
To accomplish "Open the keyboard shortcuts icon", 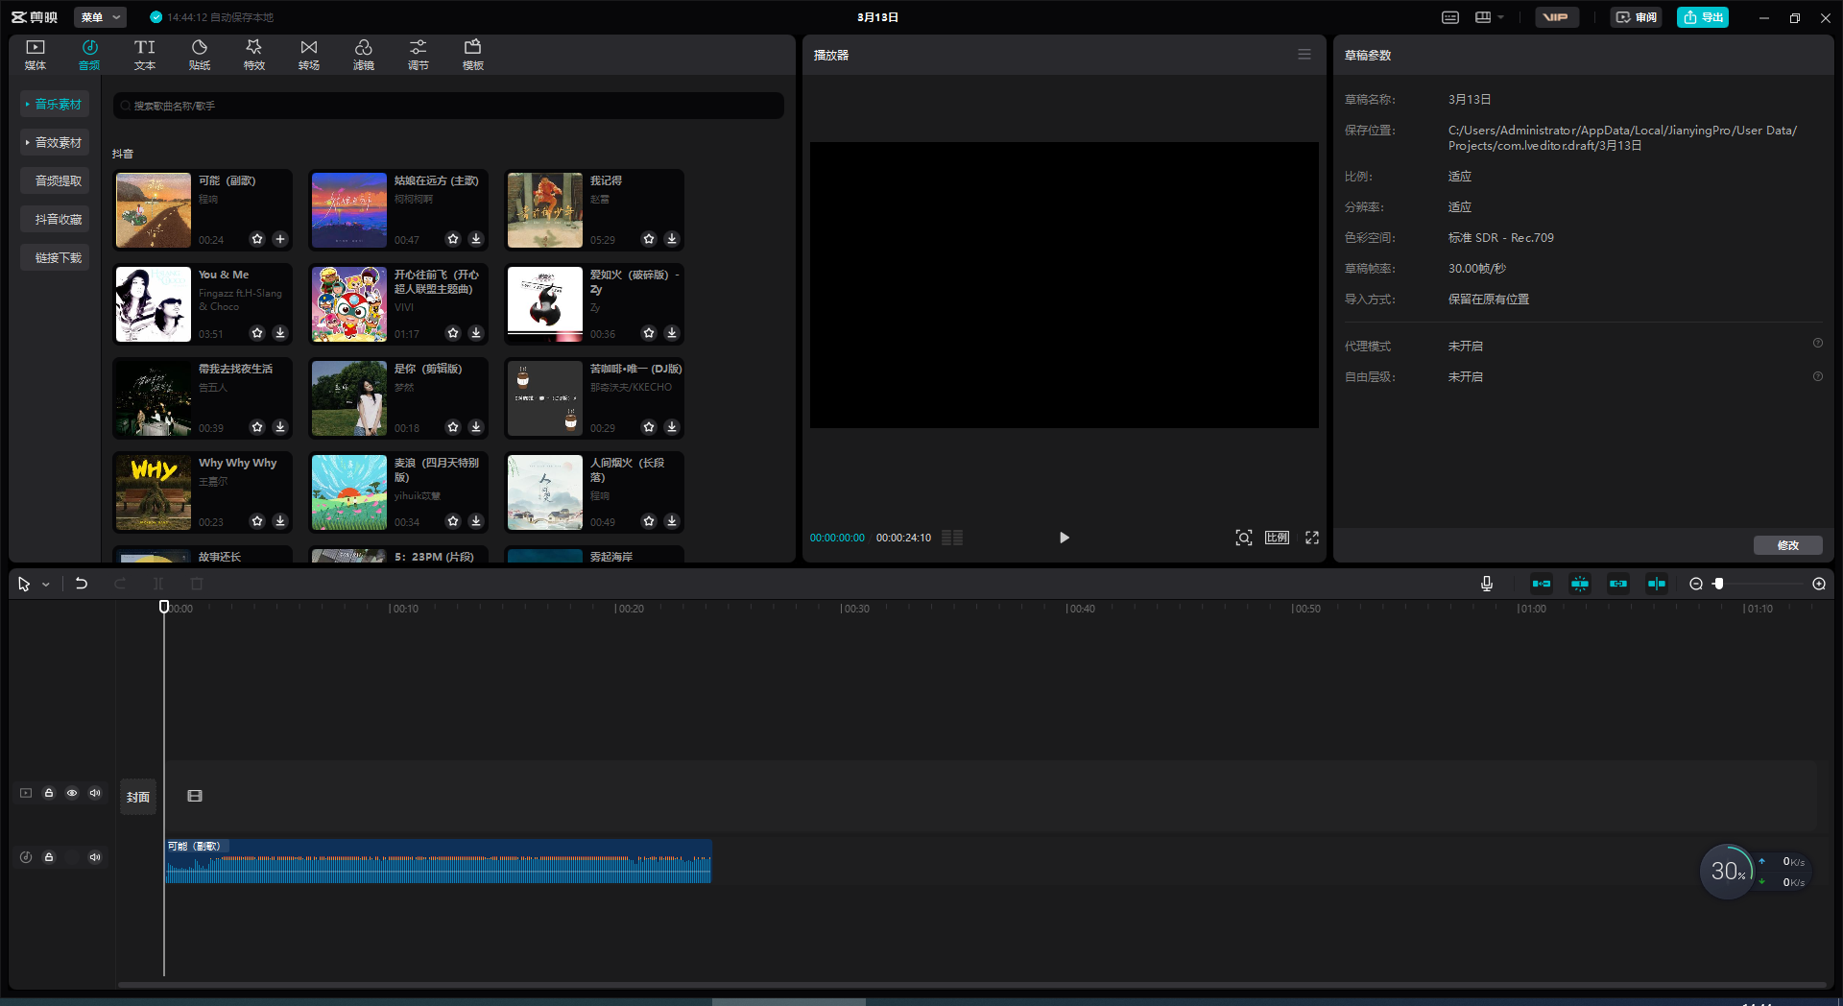I will coord(1450,17).
